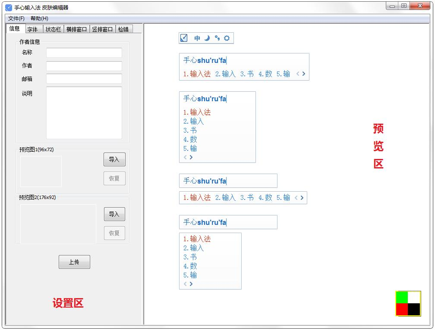Select the punctuation mode icon
The image size is (435, 330).
[216, 38]
